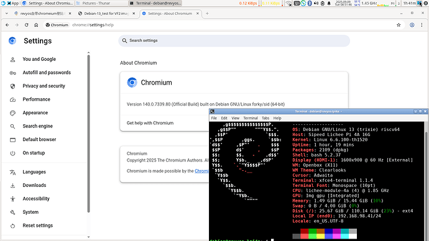This screenshot has width=429, height=241.
Task: Close the Debian-13_test tab
Action: (x=134, y=14)
